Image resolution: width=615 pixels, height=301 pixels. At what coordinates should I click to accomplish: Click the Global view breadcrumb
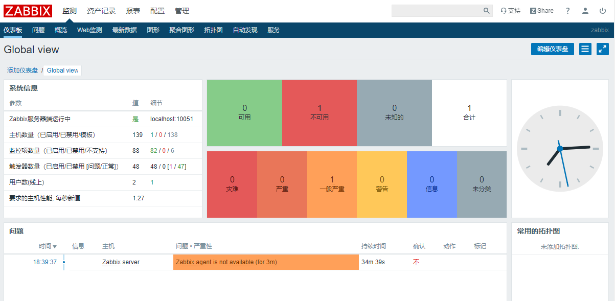(x=63, y=71)
